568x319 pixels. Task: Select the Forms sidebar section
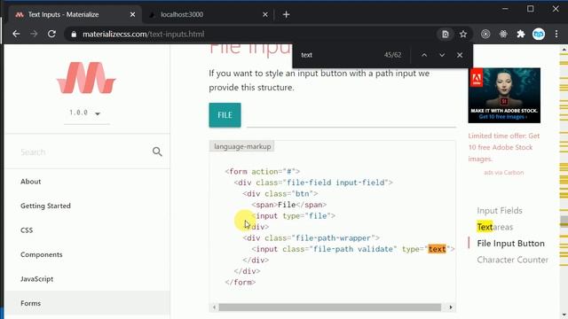(x=88, y=303)
